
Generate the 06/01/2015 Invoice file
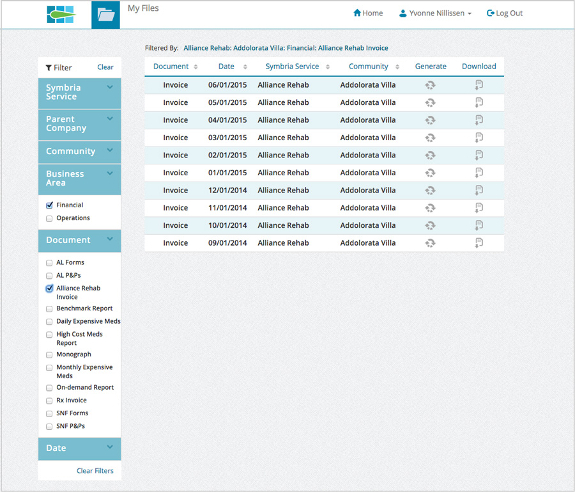click(430, 84)
